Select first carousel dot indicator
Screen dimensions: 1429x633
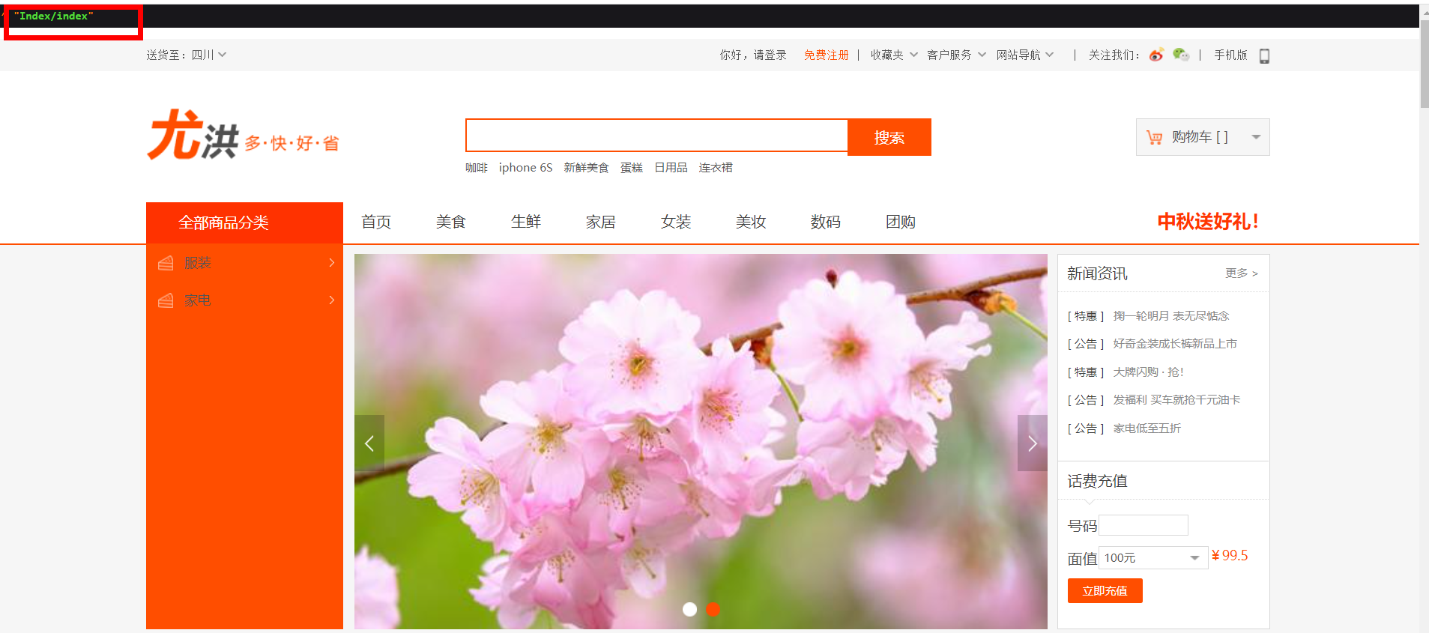point(690,609)
